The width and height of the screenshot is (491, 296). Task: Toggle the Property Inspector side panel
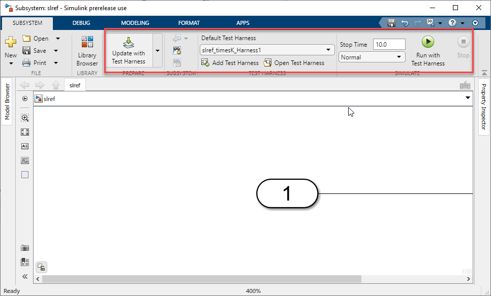483,107
